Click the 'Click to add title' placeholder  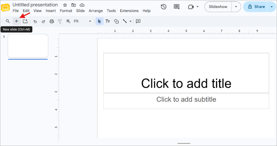click(186, 73)
